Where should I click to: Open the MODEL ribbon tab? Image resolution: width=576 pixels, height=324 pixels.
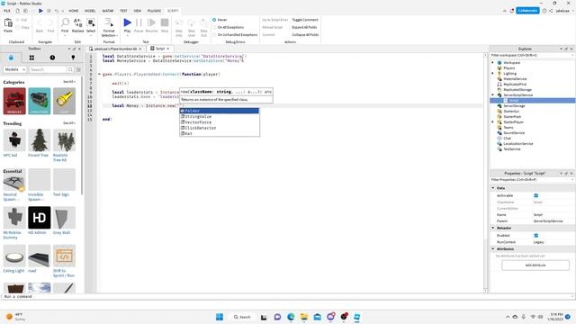pyautogui.click(x=90, y=11)
